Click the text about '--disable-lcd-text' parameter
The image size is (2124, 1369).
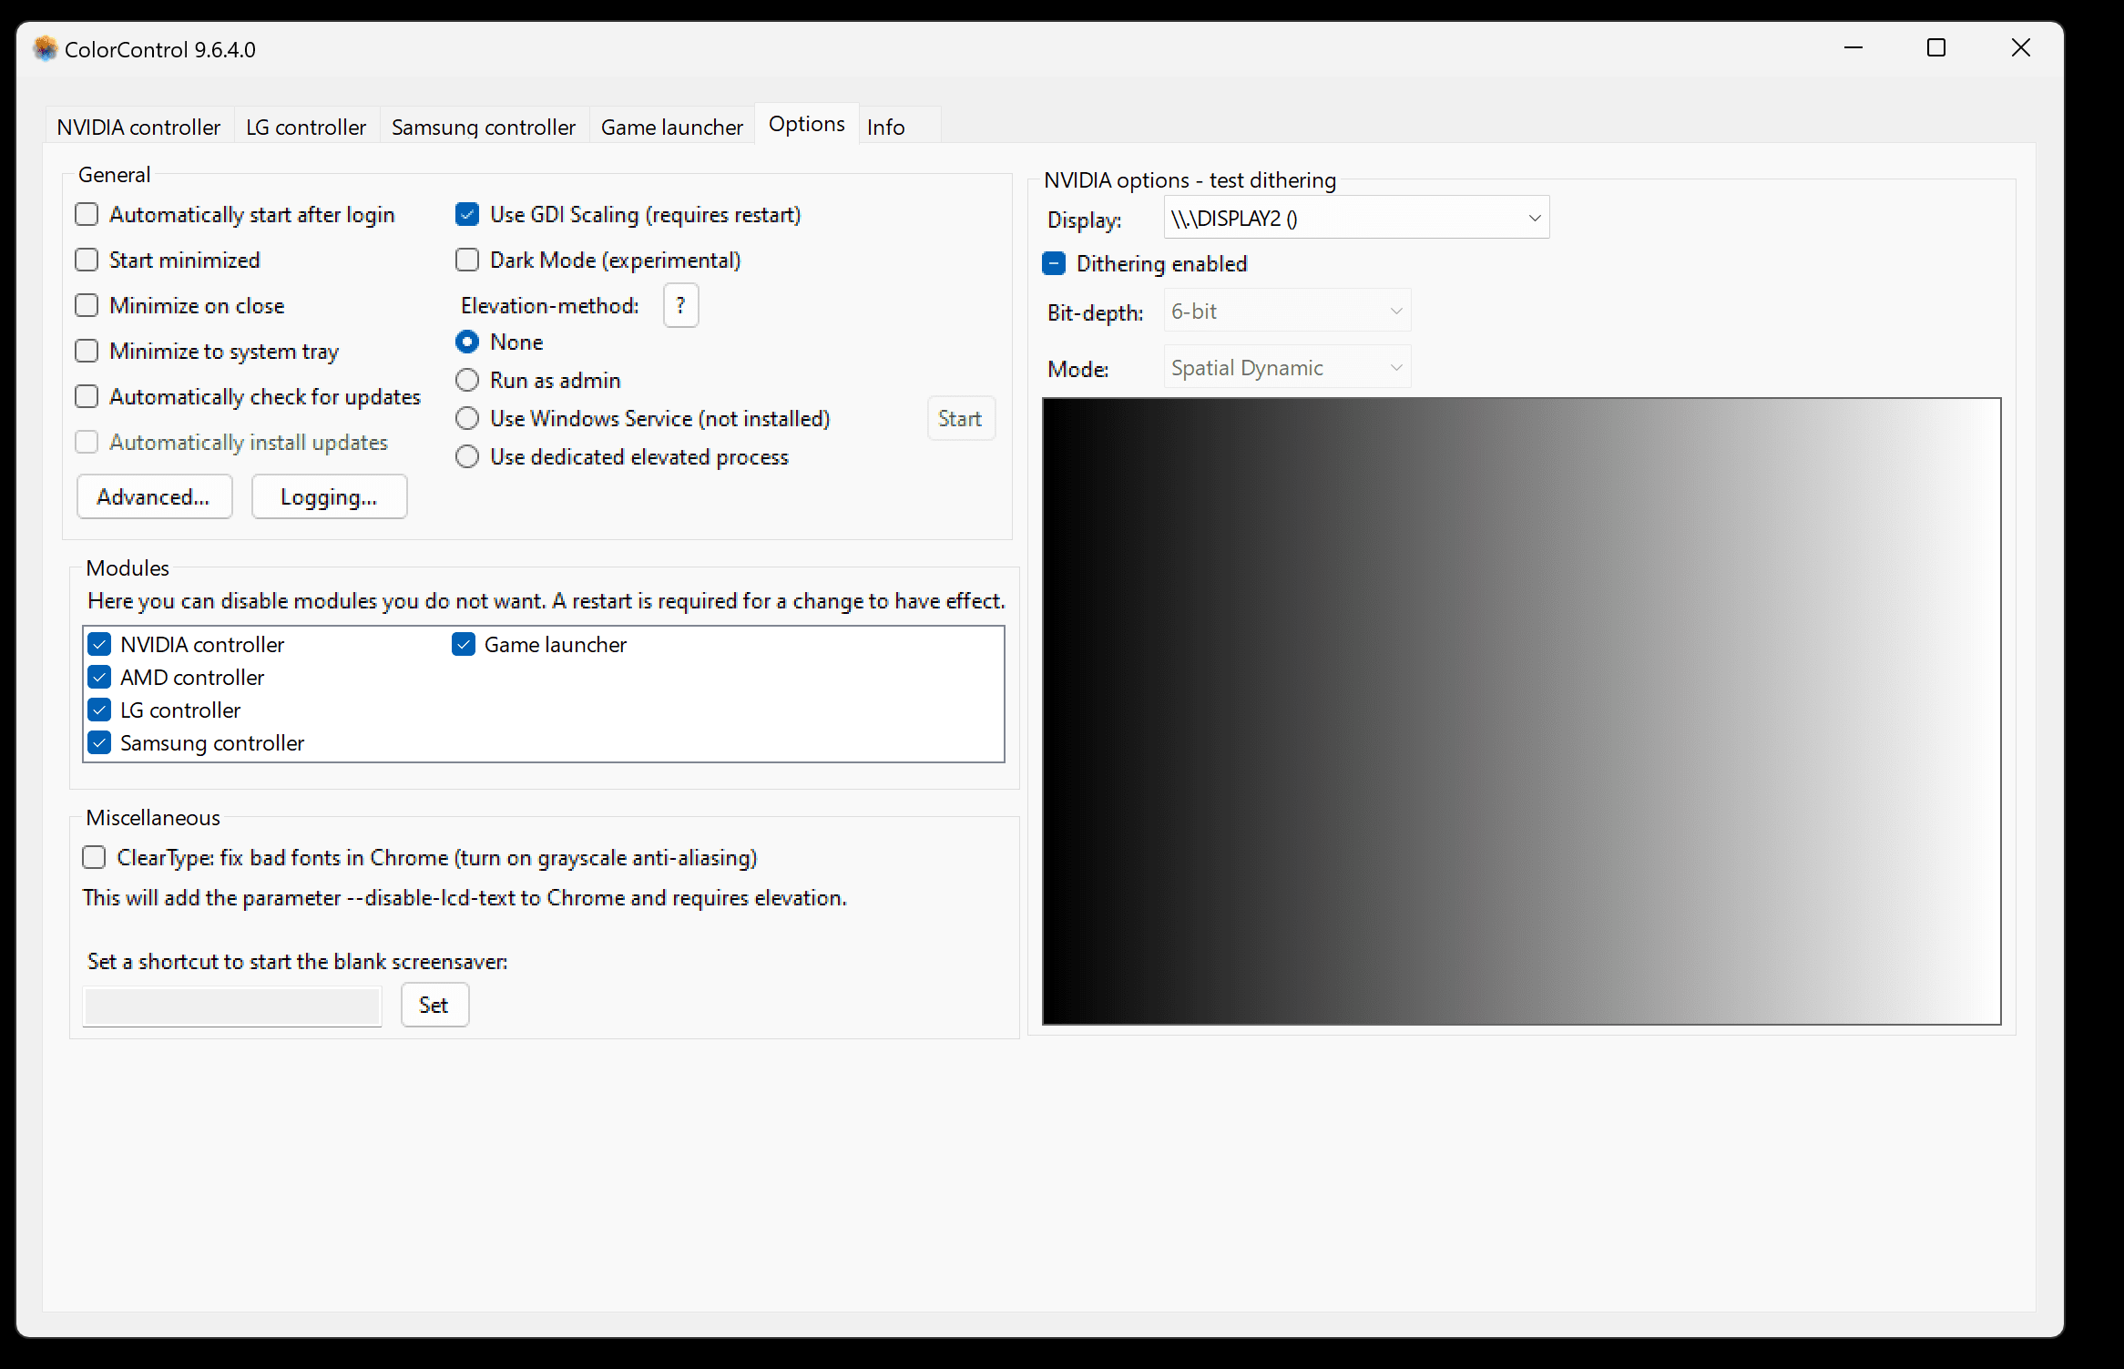pyautogui.click(x=465, y=897)
